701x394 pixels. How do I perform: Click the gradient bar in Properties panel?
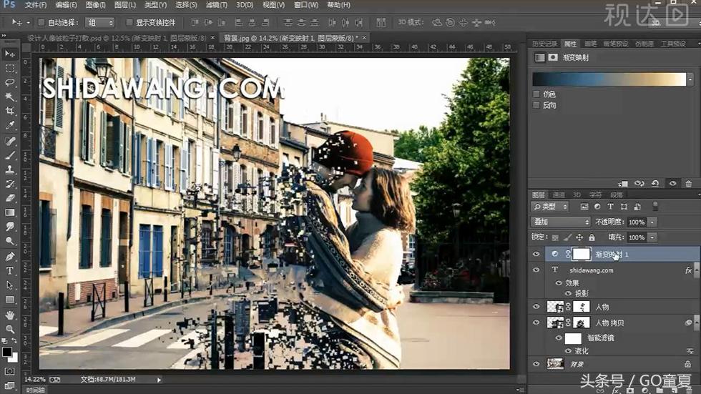pos(609,79)
